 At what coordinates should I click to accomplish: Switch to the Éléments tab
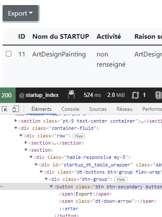[41, 109]
